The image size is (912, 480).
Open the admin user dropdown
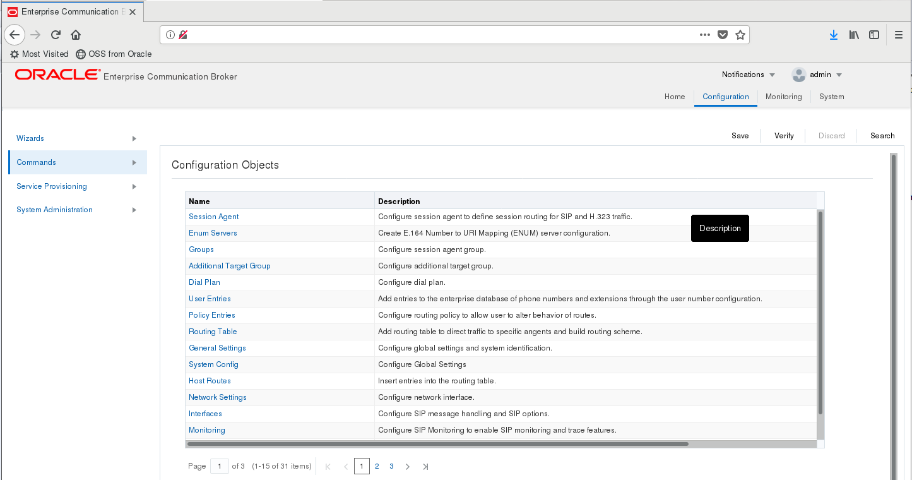click(x=817, y=75)
